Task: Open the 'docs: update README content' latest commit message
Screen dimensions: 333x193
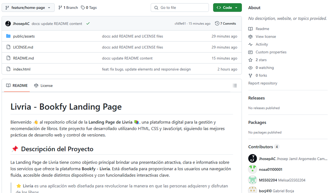Action: pos(57,23)
